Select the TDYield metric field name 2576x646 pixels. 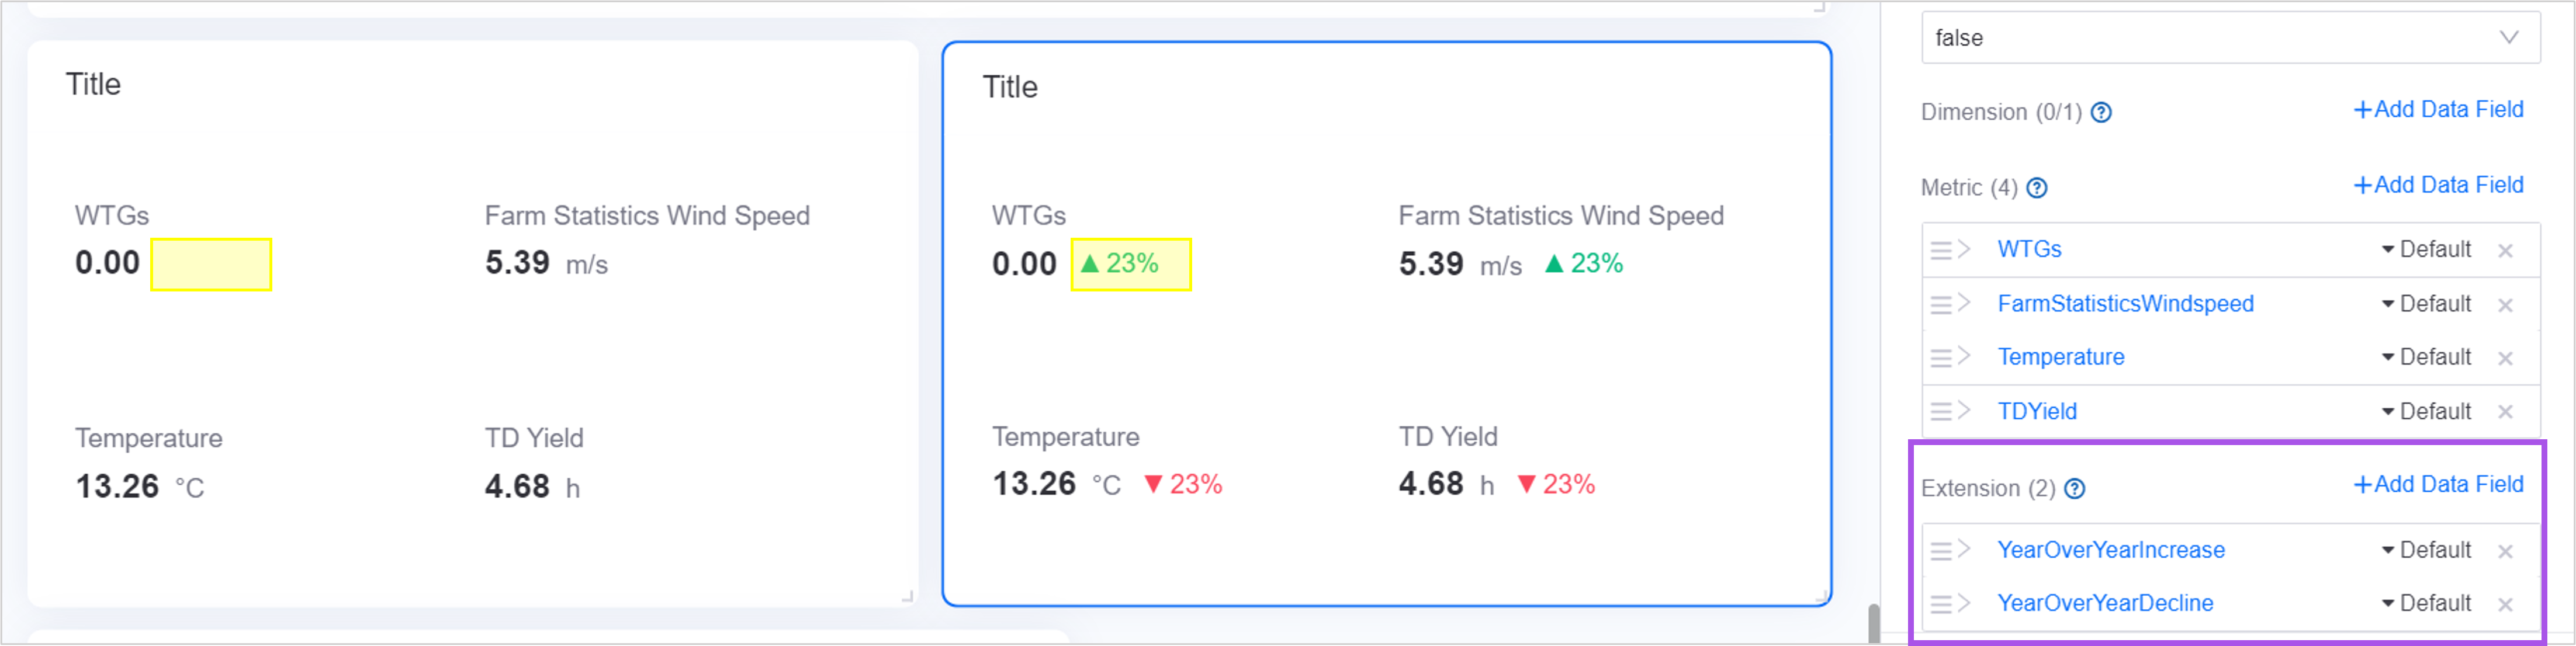[2037, 412]
